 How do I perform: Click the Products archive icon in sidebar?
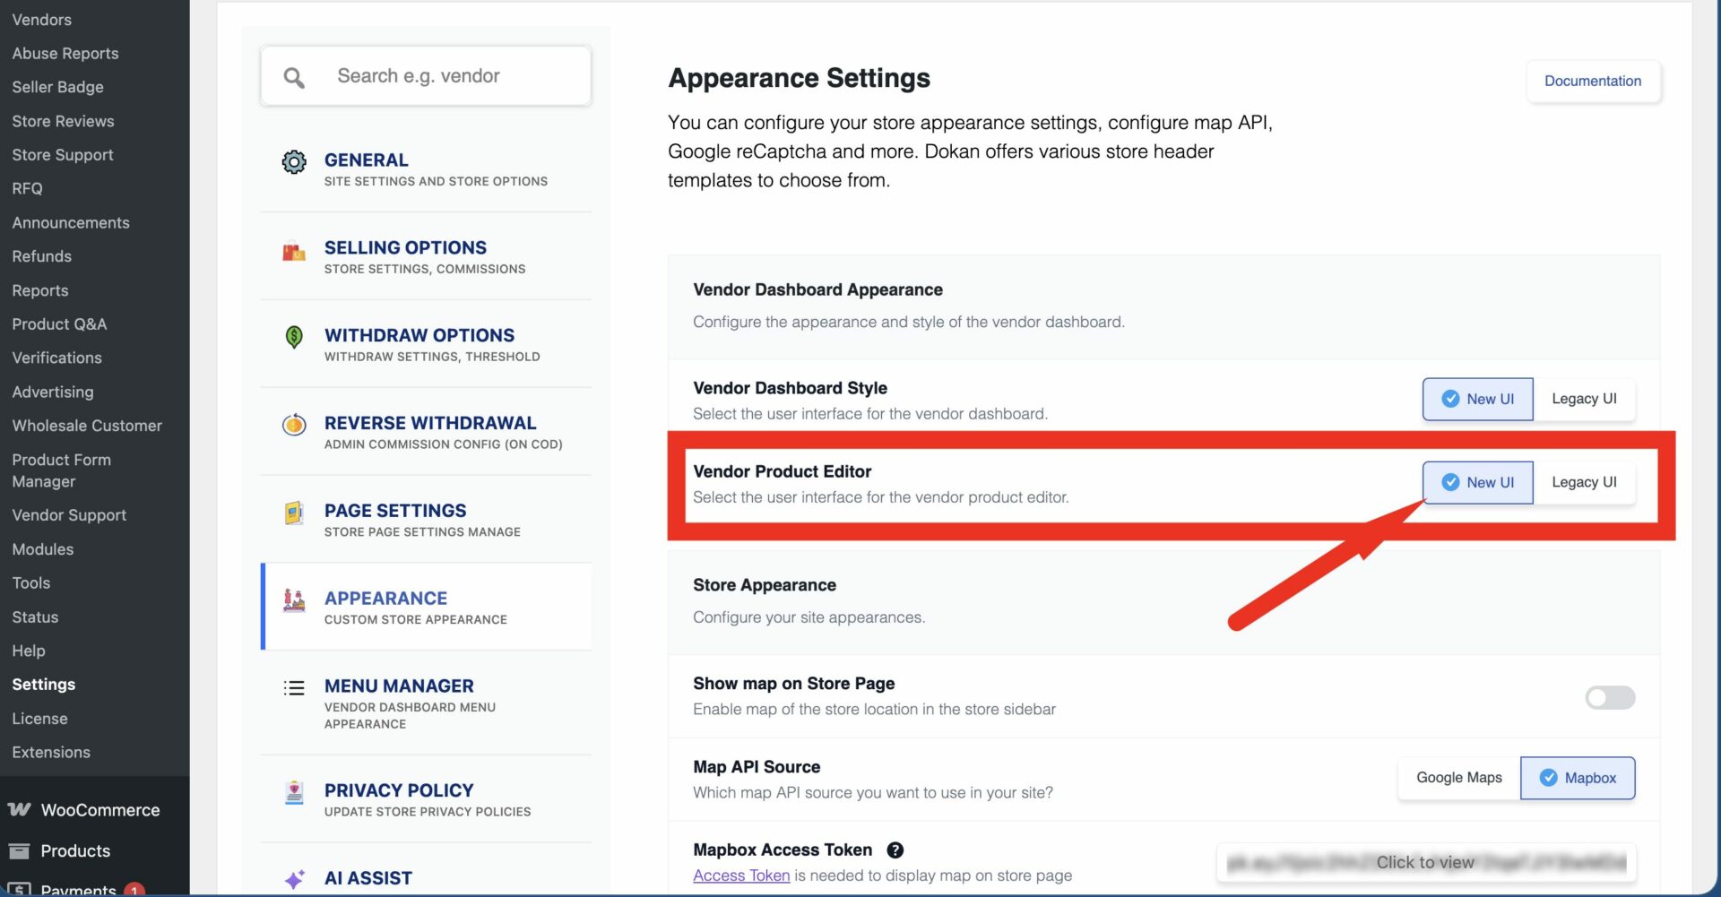point(19,851)
